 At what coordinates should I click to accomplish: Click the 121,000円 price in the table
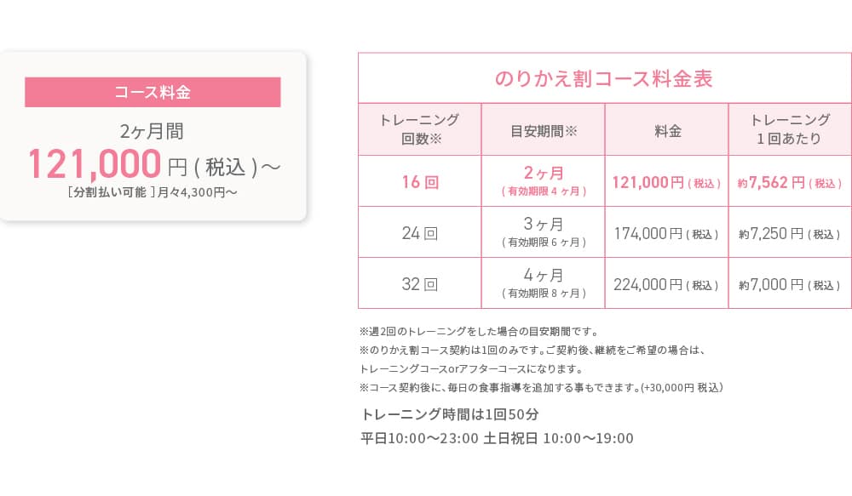click(x=667, y=182)
